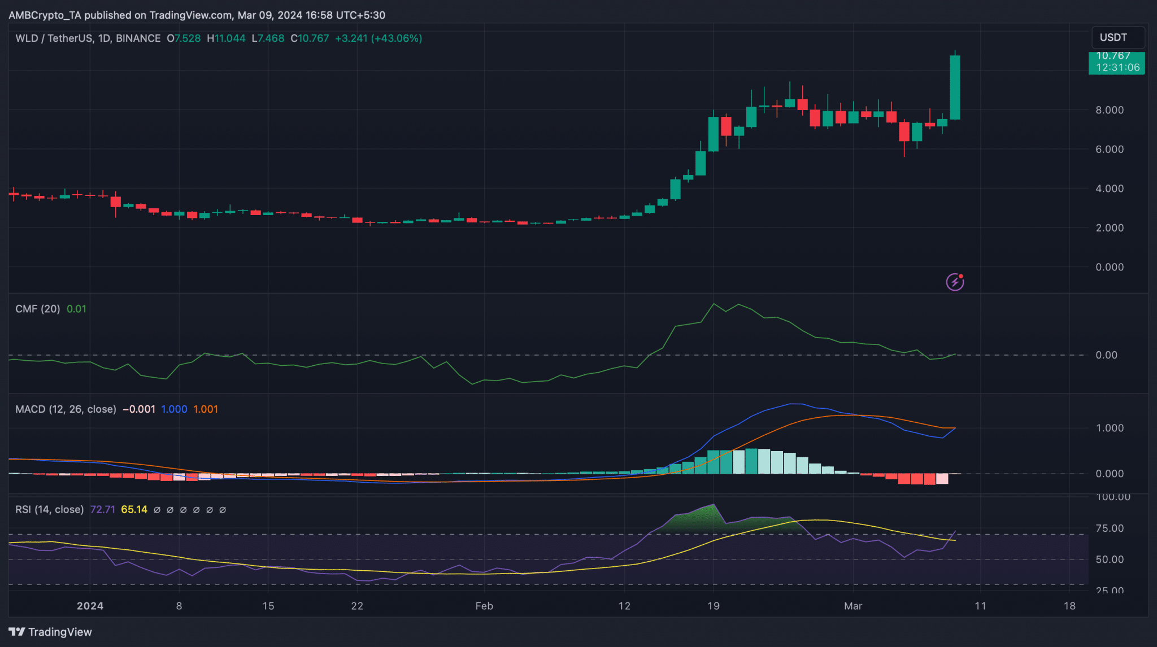Click the 6.000 price axis label
The width and height of the screenshot is (1157, 647).
pyautogui.click(x=1110, y=149)
